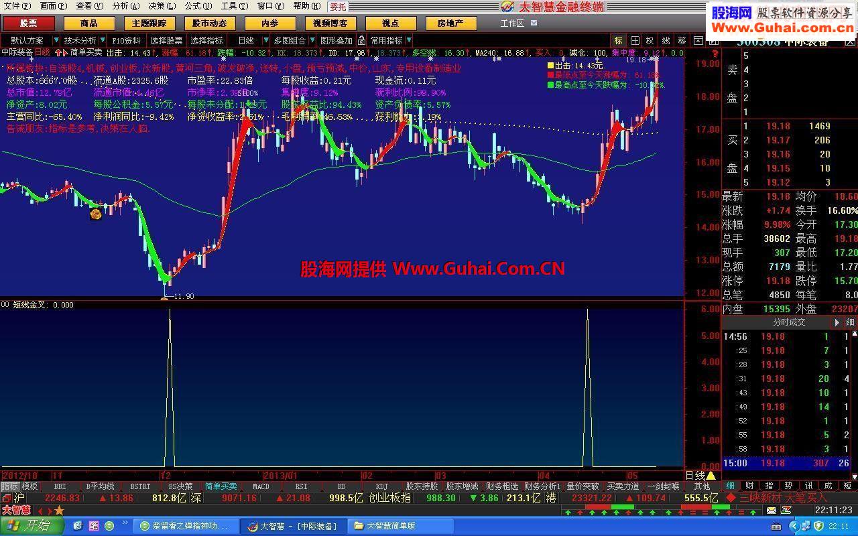Click the window layout icon beside 移

tap(698, 40)
